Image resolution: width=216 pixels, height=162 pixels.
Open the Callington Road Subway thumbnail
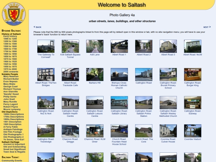coord(192,103)
